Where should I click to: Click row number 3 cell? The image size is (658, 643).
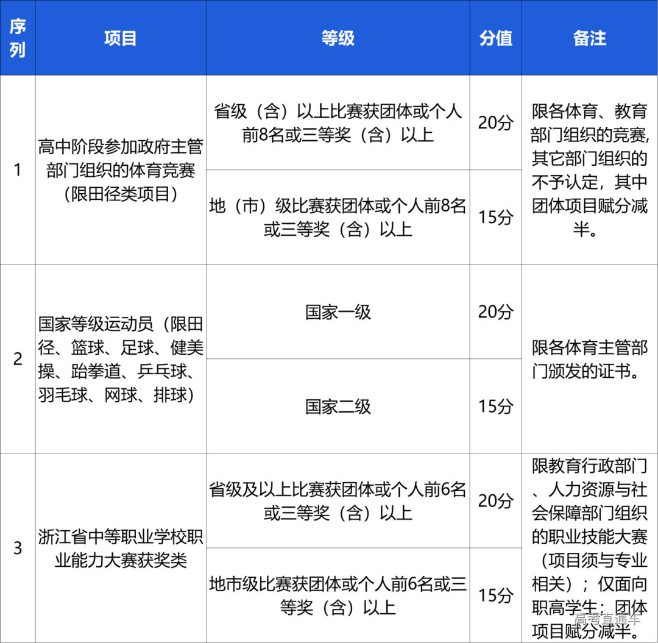(17, 547)
